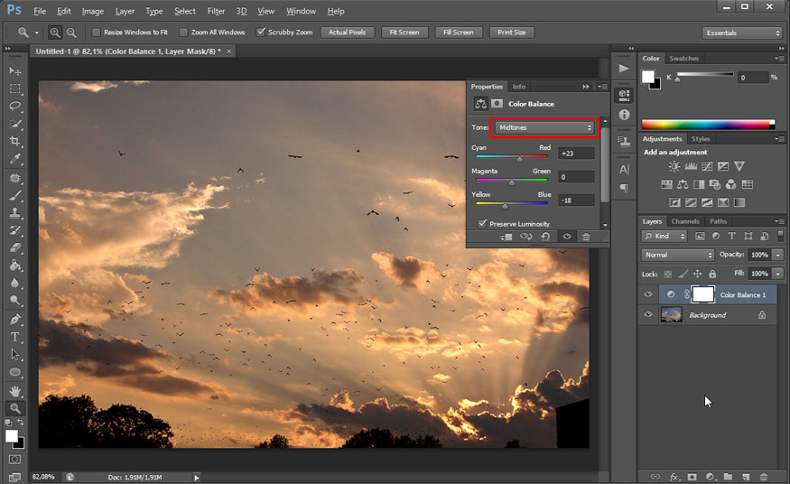
Task: Adjust the Cyan-Red slider handle
Action: tap(519, 159)
